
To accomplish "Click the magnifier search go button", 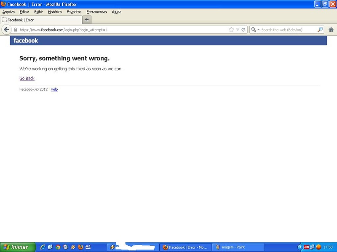I will point(320,29).
